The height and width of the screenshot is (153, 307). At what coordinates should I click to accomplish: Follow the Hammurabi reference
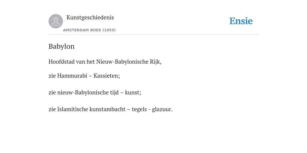(x=72, y=76)
